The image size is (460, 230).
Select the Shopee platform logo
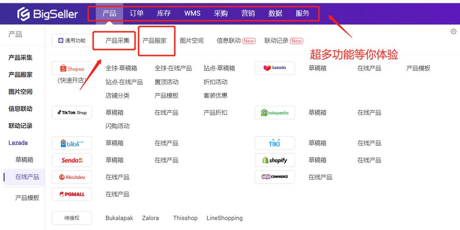click(72, 69)
